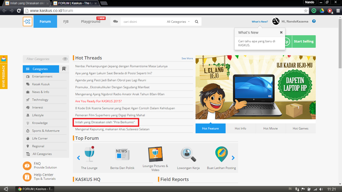Image resolution: width=342 pixels, height=192 pixels.
Task: Click the Google Drive extension icon
Action: coord(322,11)
